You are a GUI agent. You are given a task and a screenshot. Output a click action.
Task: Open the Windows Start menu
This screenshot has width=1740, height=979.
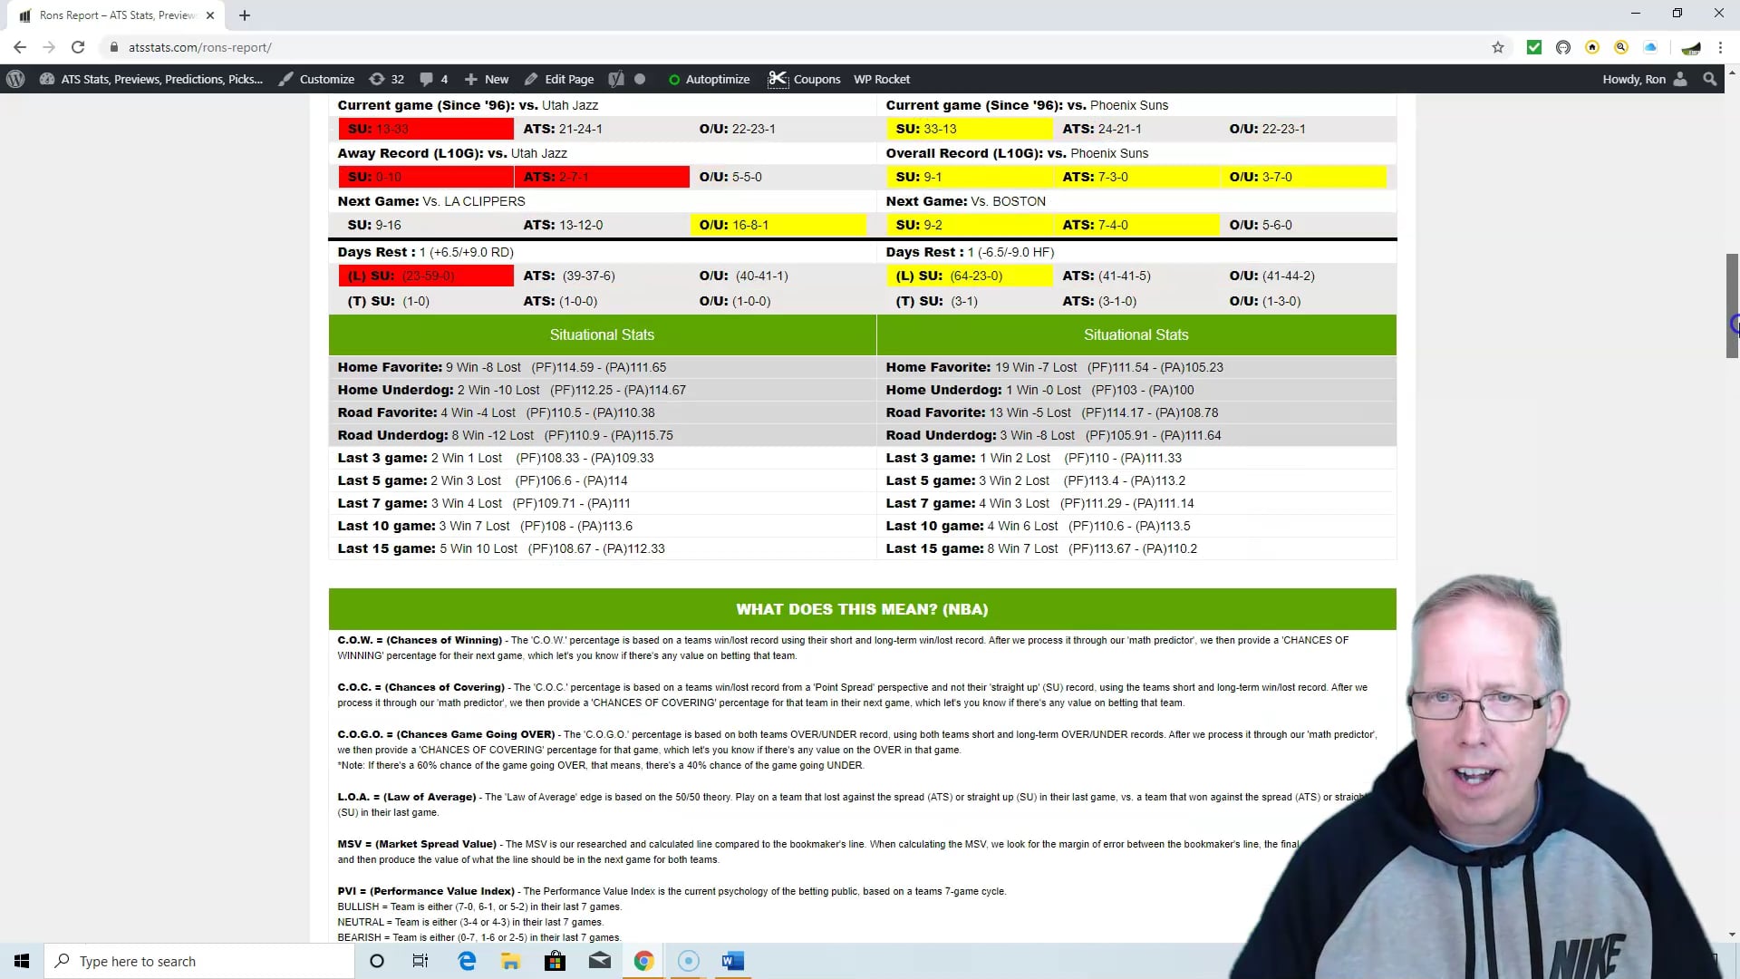22,961
